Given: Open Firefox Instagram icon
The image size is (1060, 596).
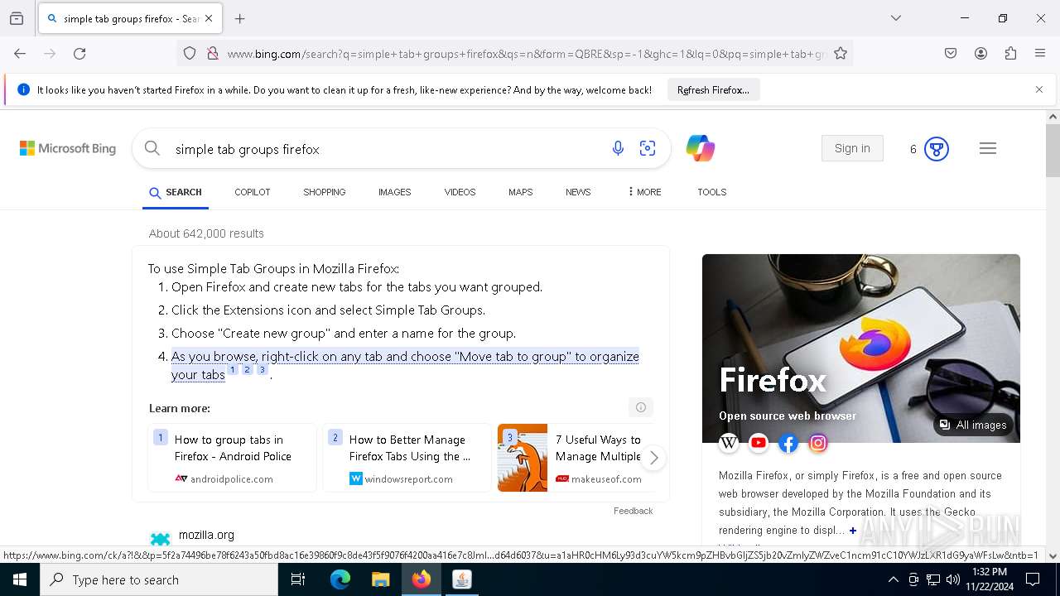Looking at the screenshot, I should pyautogui.click(x=818, y=443).
